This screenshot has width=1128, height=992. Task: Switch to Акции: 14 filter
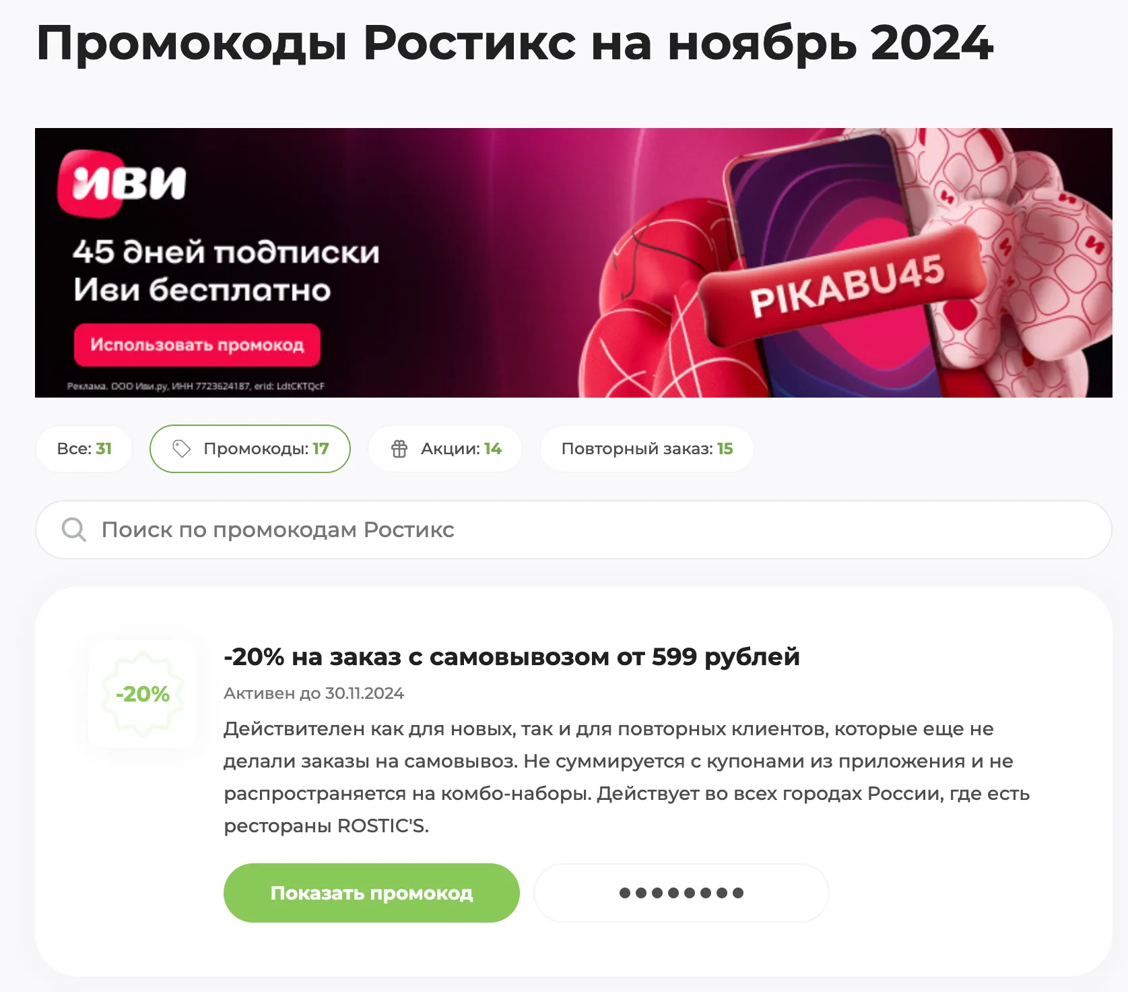pos(445,449)
